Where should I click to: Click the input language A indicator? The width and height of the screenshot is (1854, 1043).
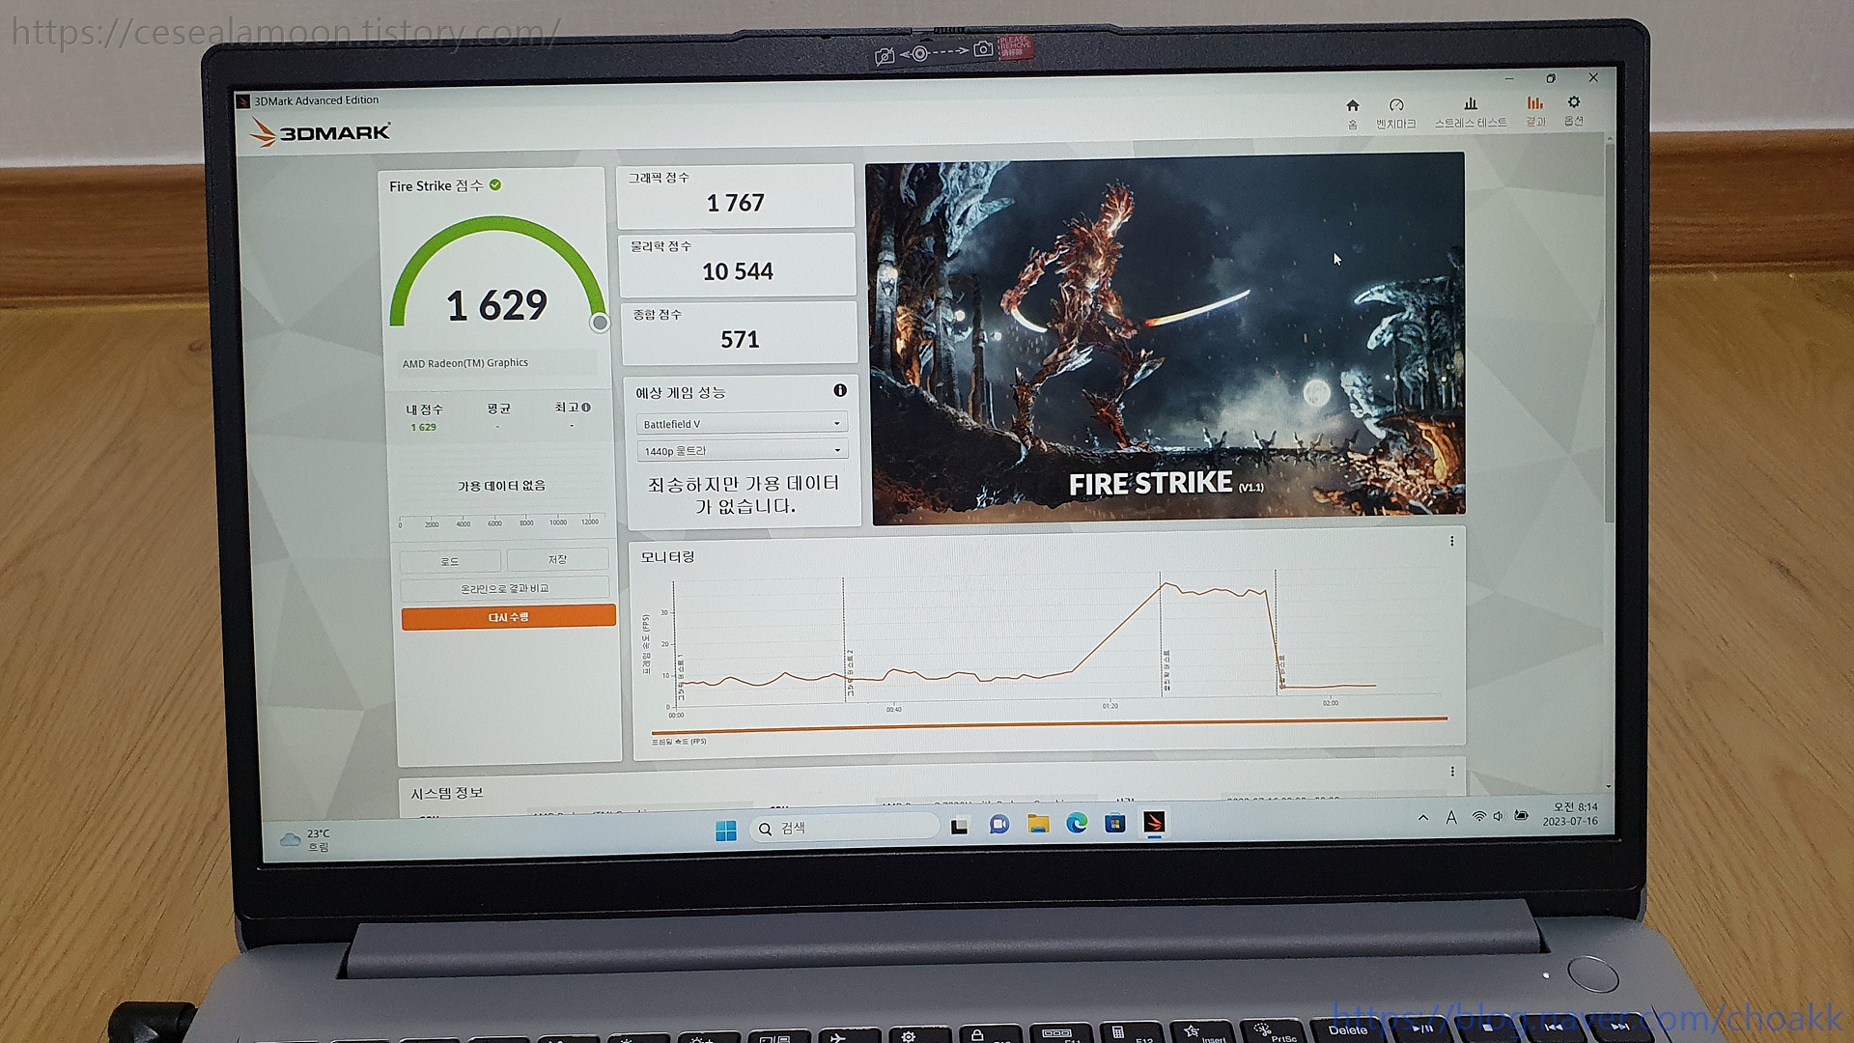click(x=1450, y=818)
